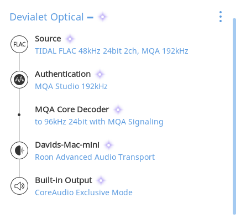Click the star beside Built-in Output
Viewport: 246px width, 224px height.
click(x=101, y=180)
